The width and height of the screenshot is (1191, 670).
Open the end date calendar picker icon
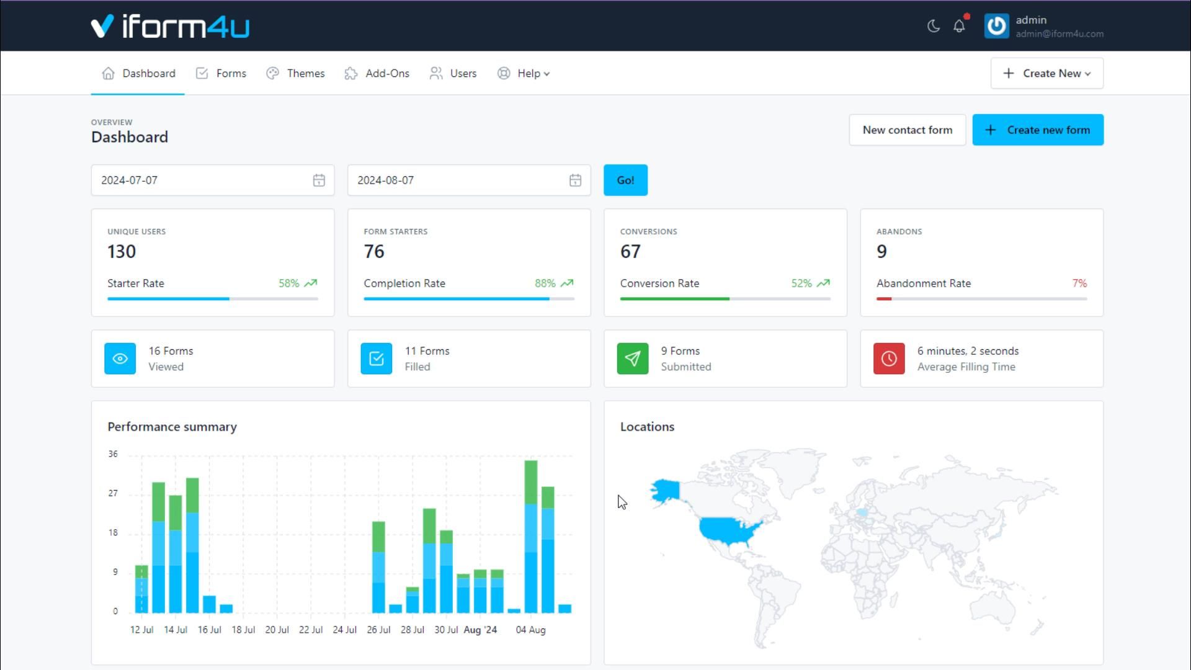click(x=575, y=181)
